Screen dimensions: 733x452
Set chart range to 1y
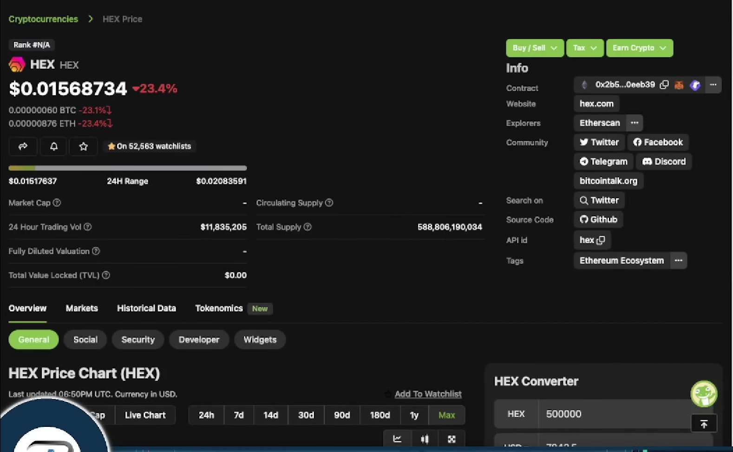(x=414, y=415)
